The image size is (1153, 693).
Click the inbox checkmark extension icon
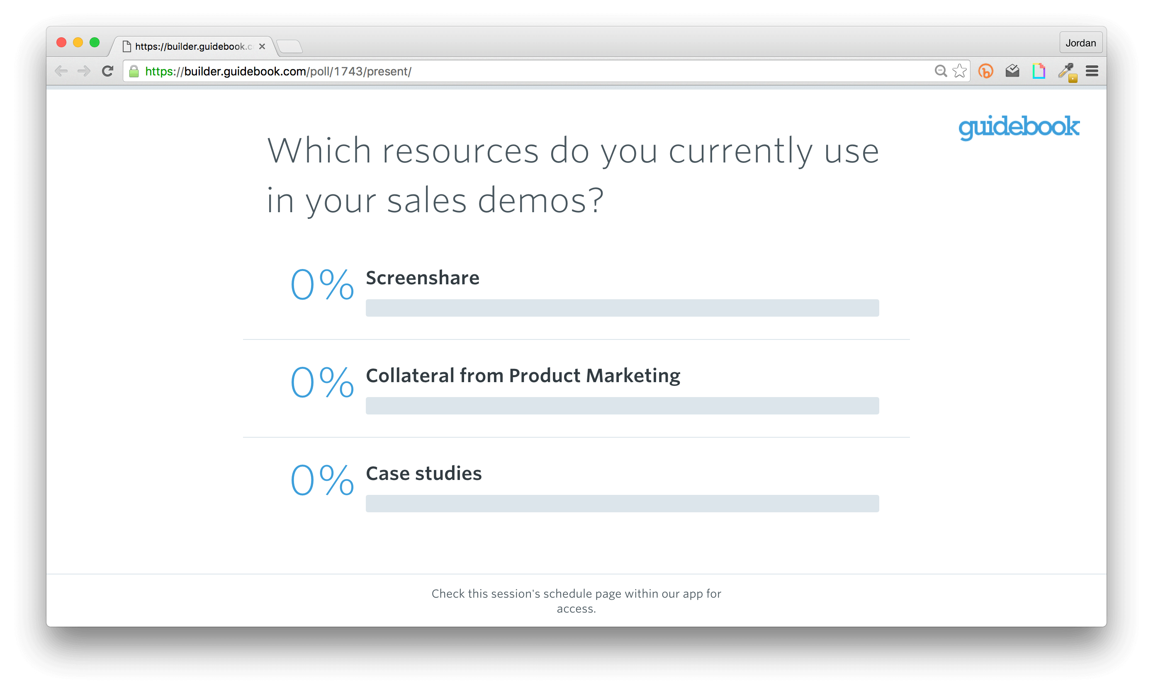coord(1012,71)
